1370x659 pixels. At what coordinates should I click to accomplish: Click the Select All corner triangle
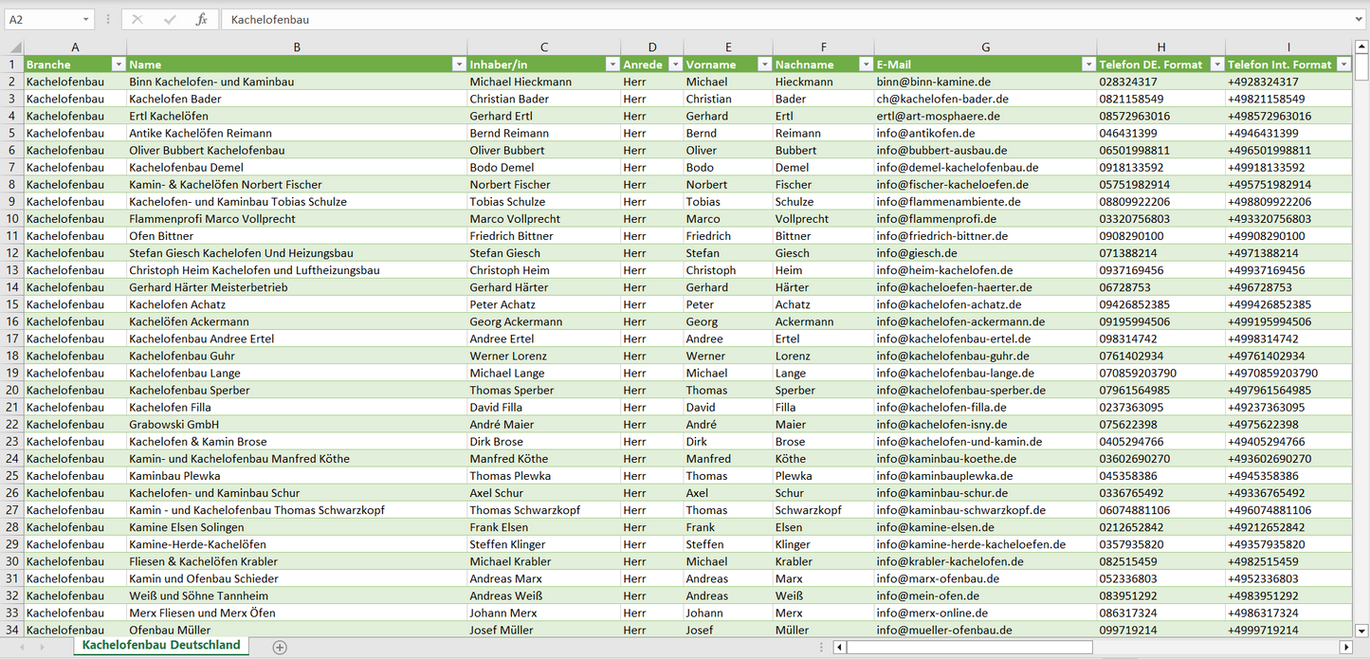(x=14, y=47)
